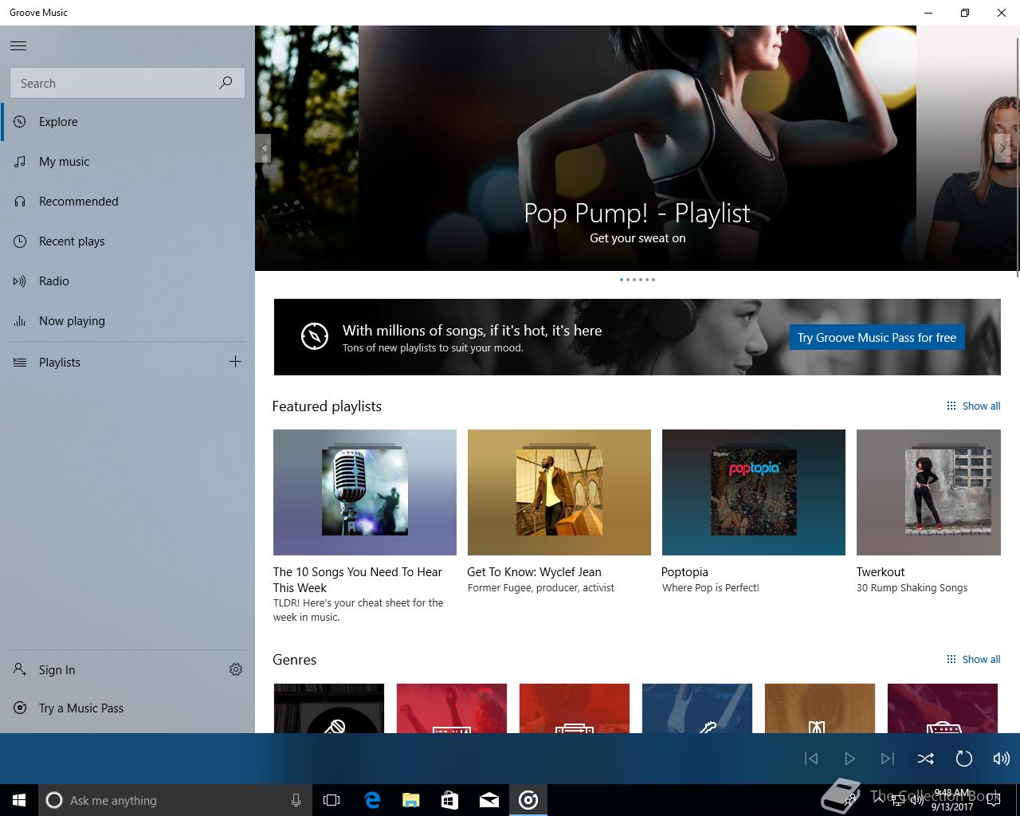Click the Radio broadcast icon
The image size is (1020, 816).
point(20,281)
